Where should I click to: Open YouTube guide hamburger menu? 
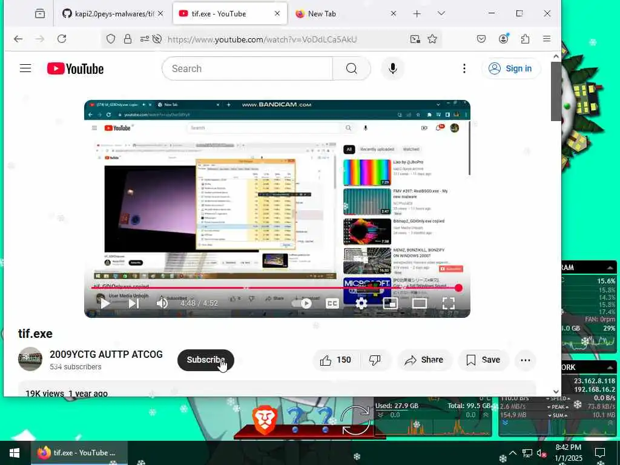[x=25, y=68]
